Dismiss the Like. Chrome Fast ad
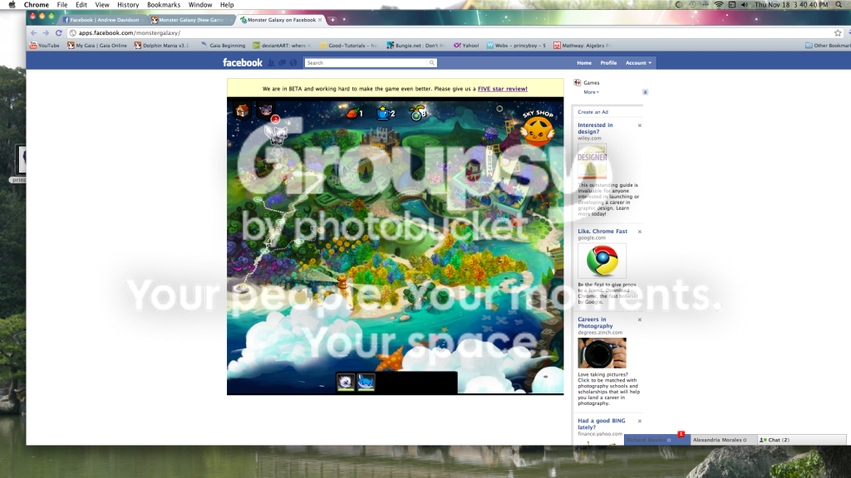This screenshot has height=478, width=851. coord(639,232)
